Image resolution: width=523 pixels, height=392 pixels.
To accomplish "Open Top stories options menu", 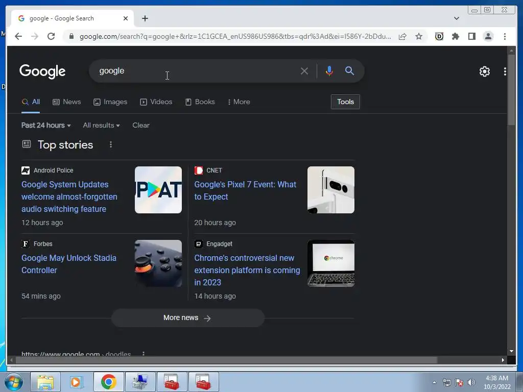I will tap(111, 144).
